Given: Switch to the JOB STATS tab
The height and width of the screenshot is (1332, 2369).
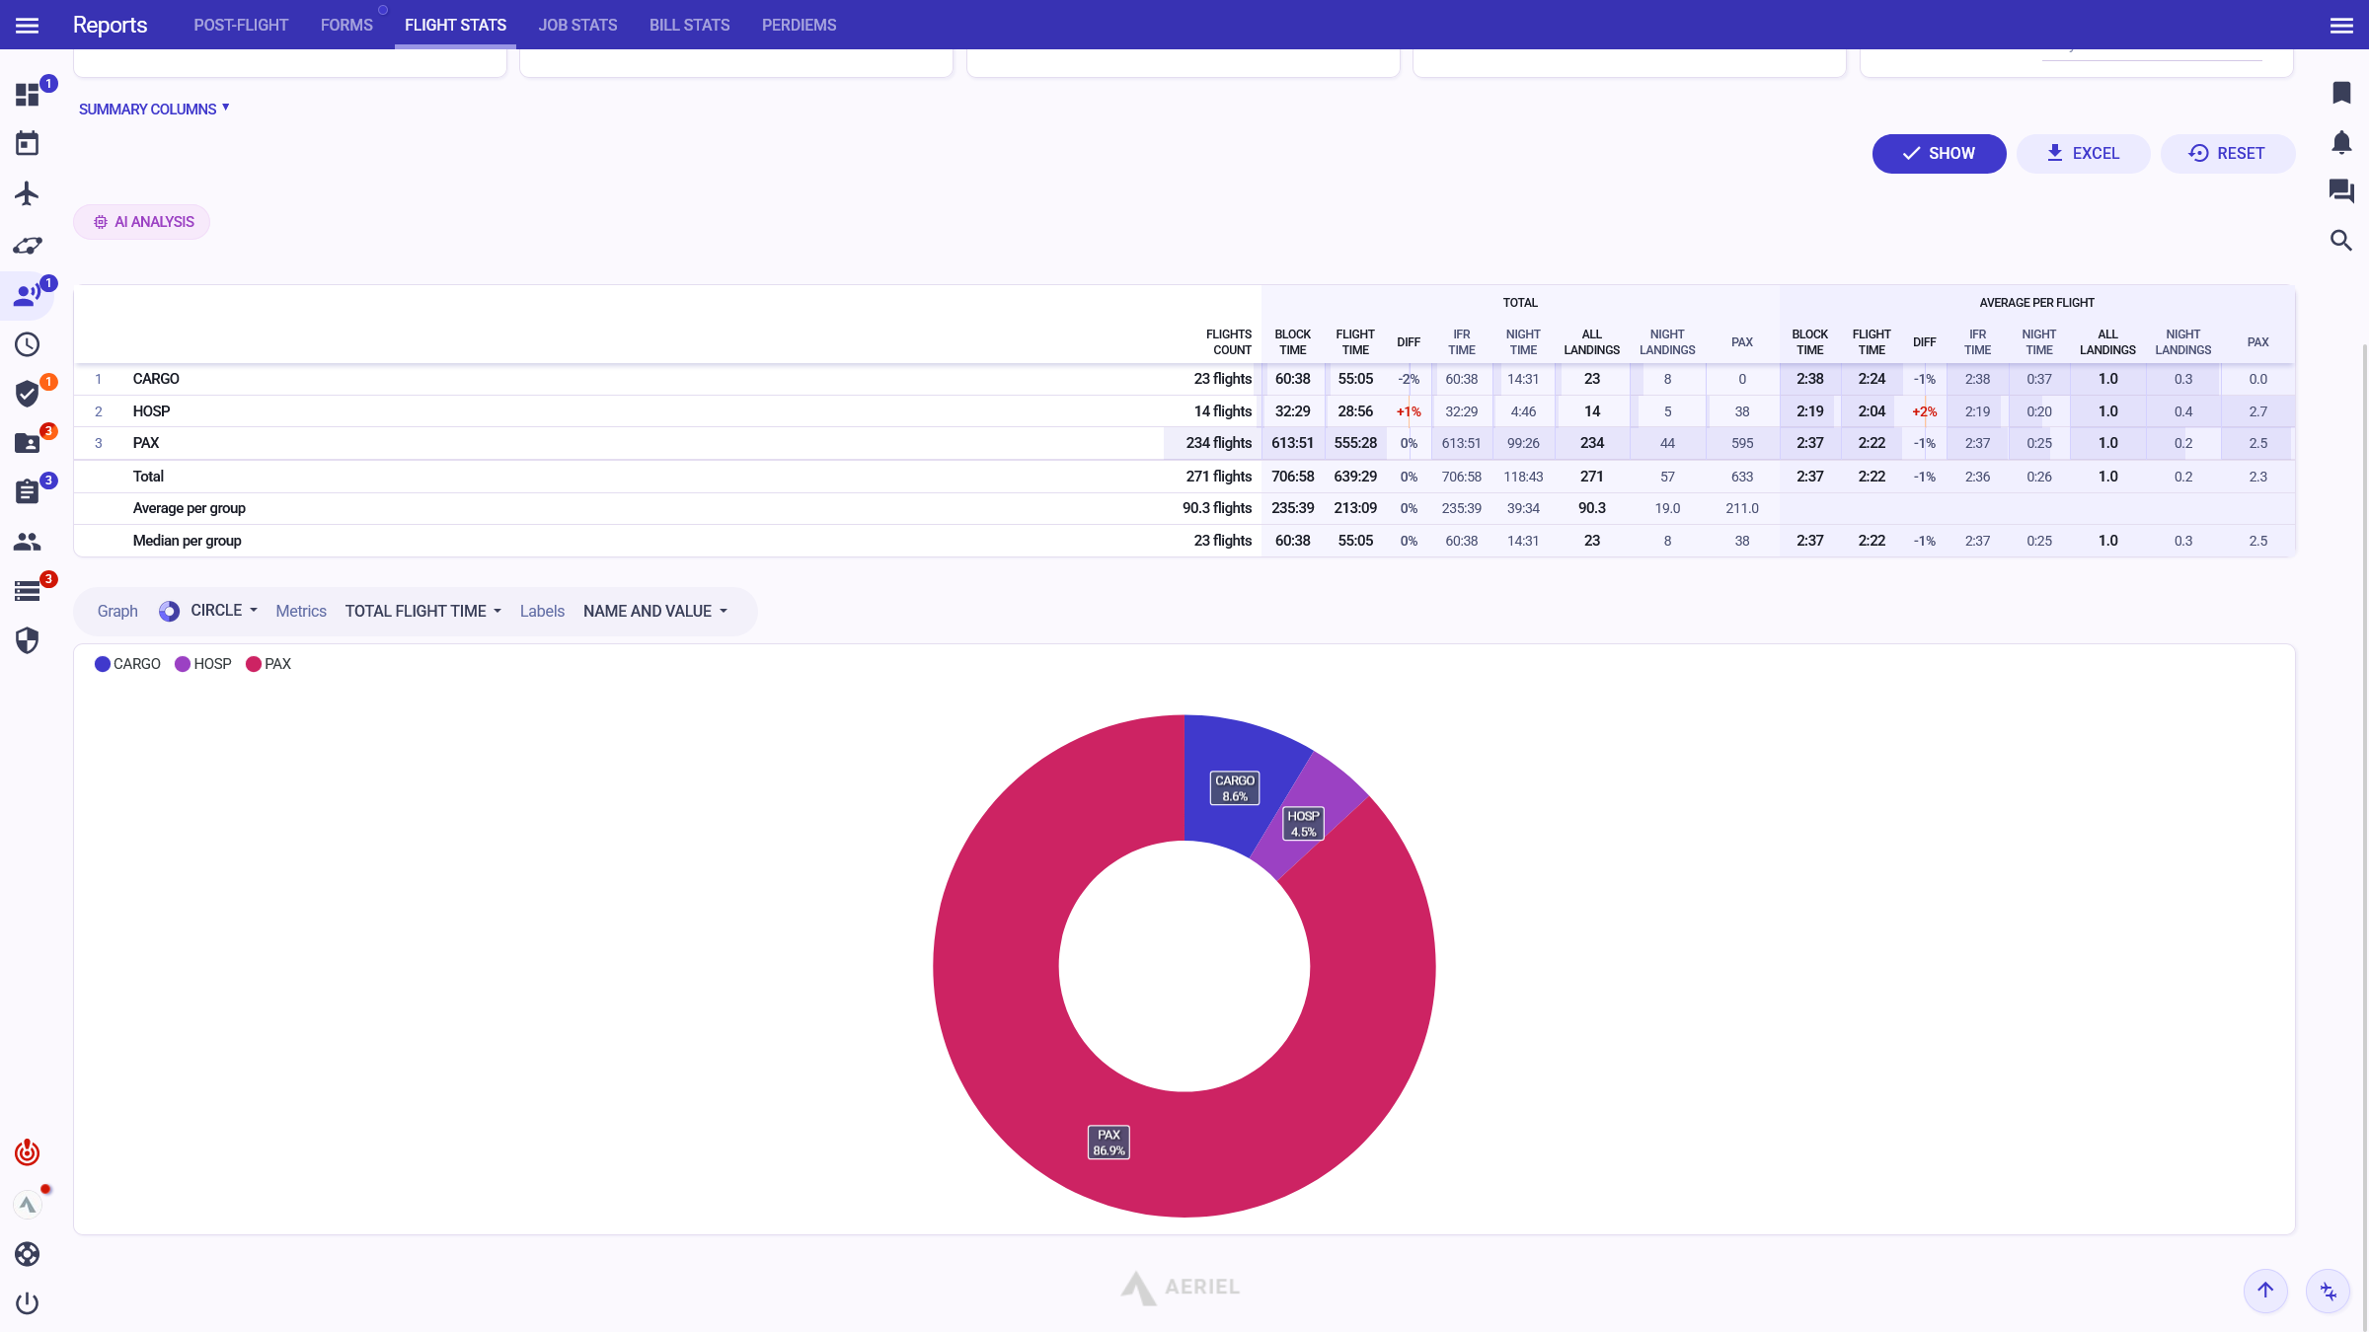Looking at the screenshot, I should pos(577,25).
